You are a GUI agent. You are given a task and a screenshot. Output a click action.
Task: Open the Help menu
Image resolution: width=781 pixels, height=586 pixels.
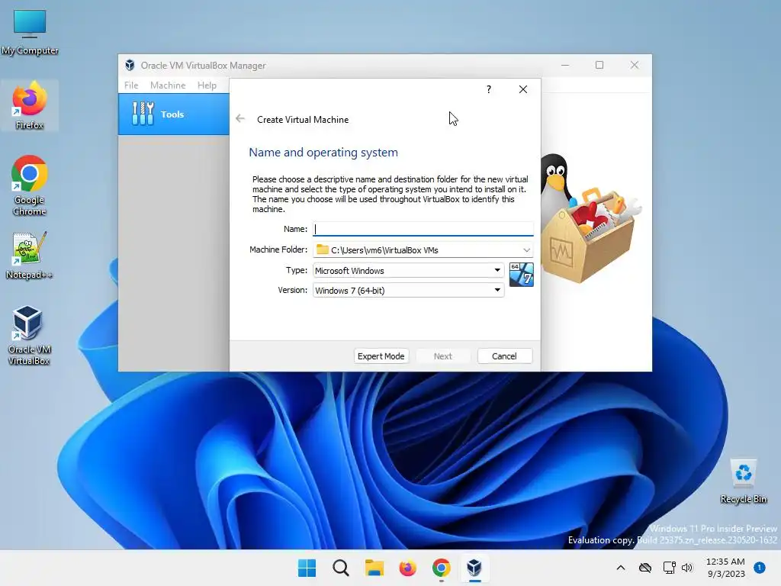tap(207, 85)
